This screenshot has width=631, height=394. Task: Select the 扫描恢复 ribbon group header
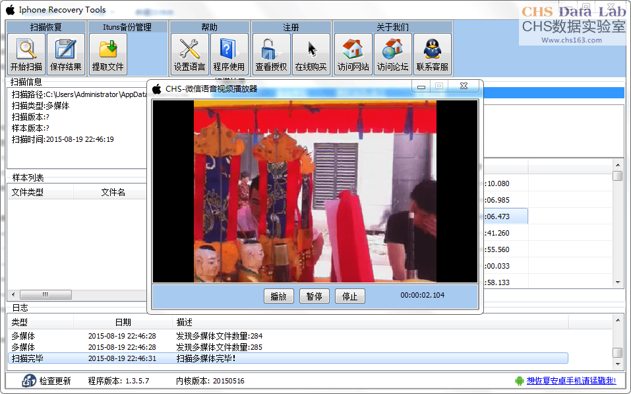[x=46, y=27]
